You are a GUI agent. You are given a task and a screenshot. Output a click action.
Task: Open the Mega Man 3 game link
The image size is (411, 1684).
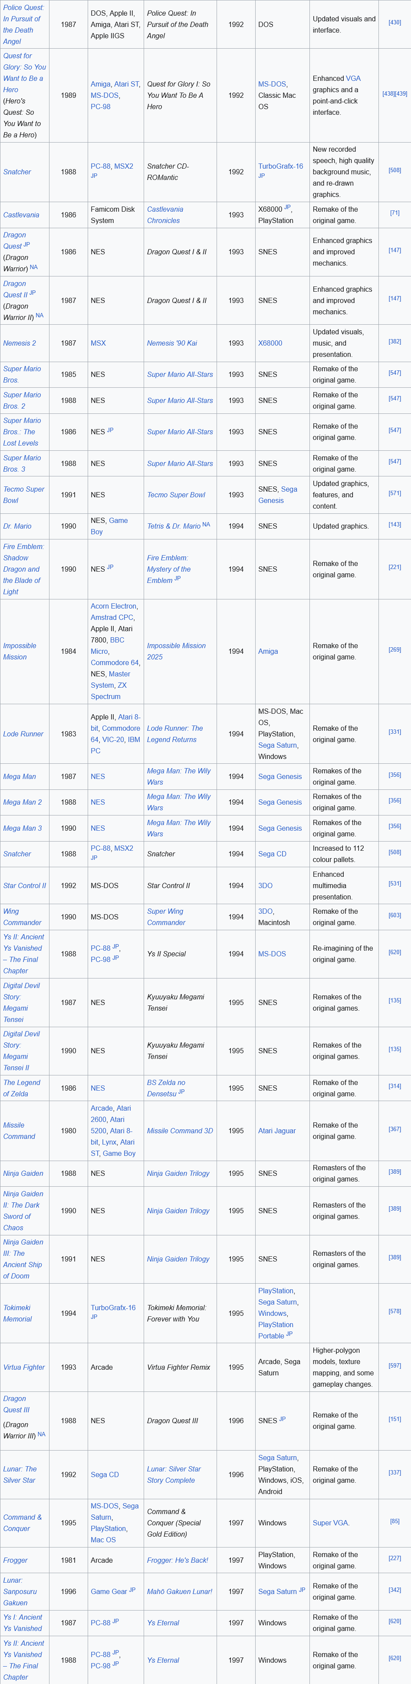(x=22, y=828)
